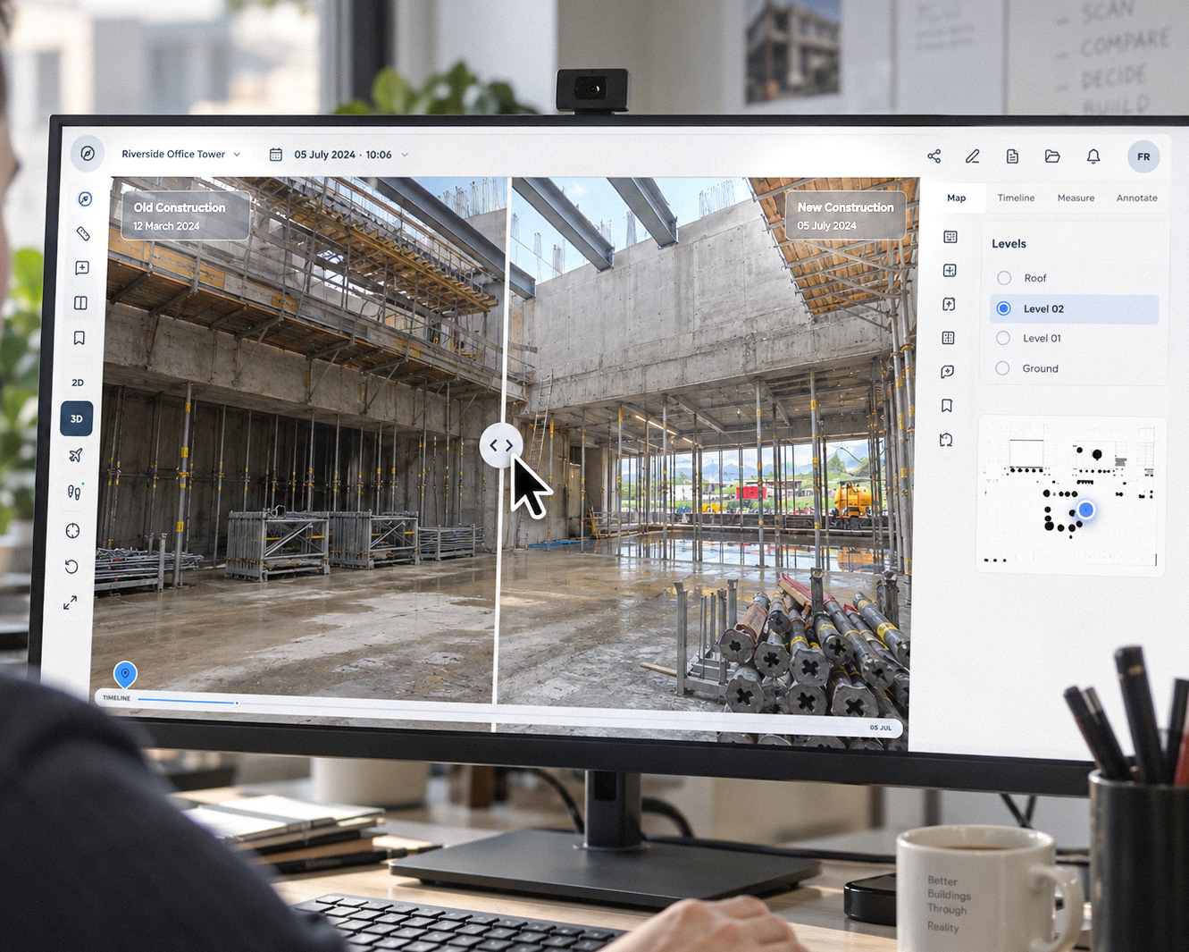Open the folder icon in the top bar
The image size is (1189, 952).
tap(1052, 156)
